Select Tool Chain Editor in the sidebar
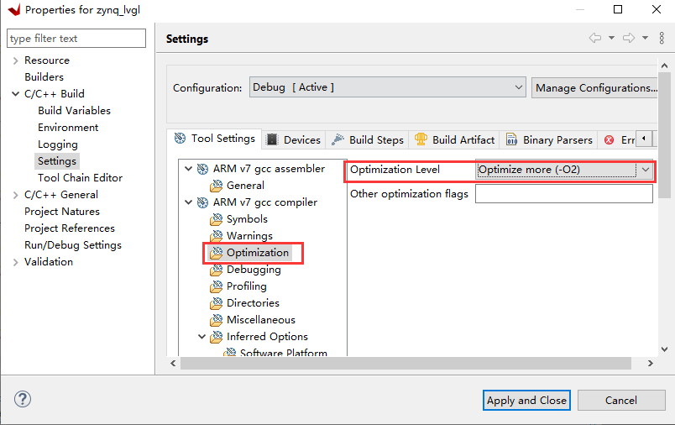This screenshot has width=675, height=425. (80, 178)
